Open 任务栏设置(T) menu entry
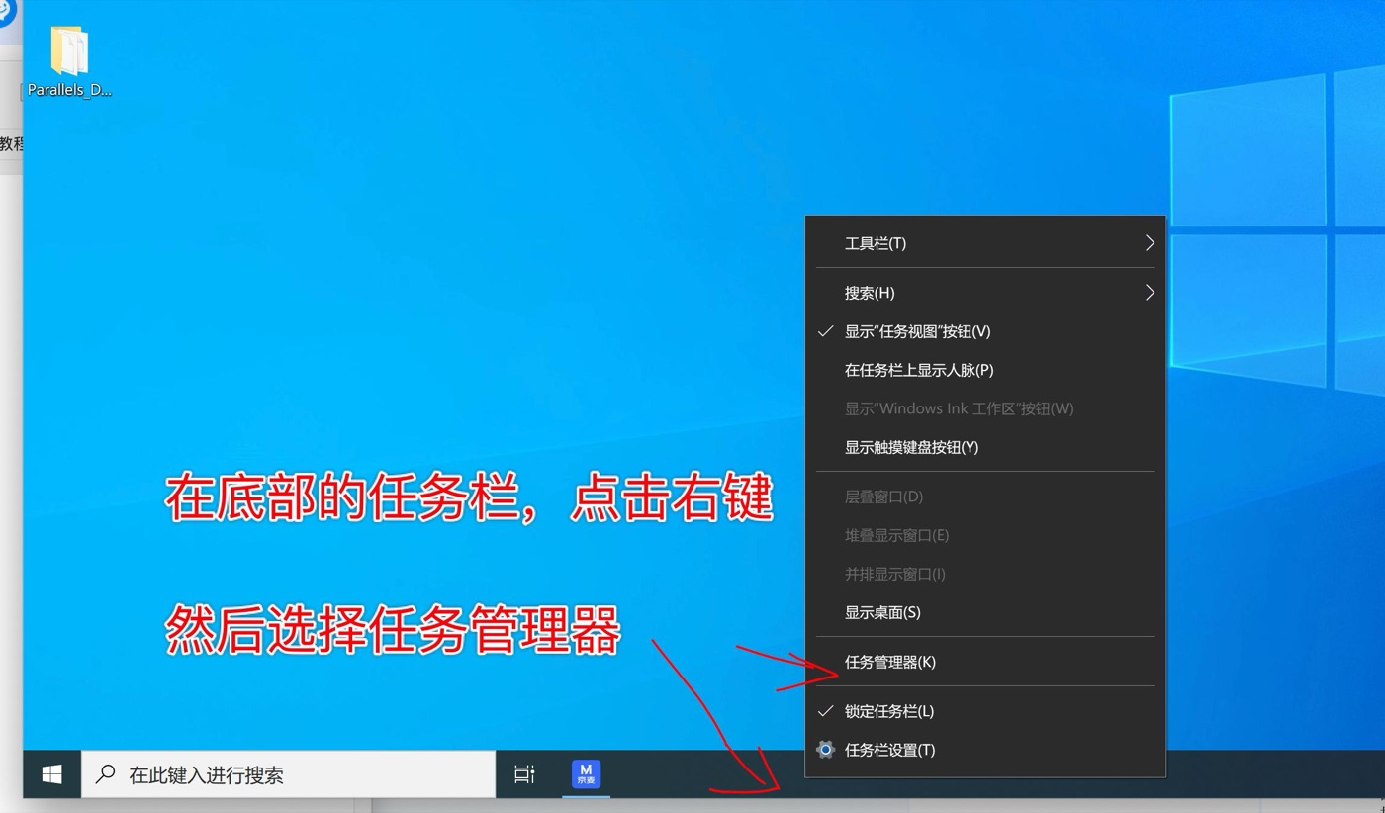 coord(985,750)
